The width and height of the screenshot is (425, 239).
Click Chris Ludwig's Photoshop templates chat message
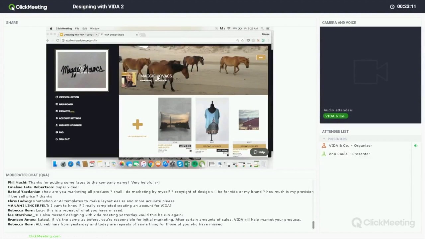pos(91,201)
